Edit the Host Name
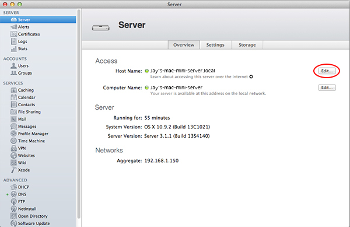 tap(327, 71)
